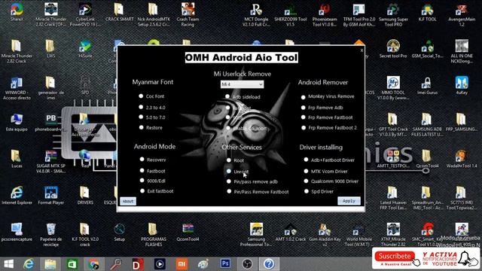
Task: Select the Frp Remove Fastboot option
Action: (x=303, y=117)
